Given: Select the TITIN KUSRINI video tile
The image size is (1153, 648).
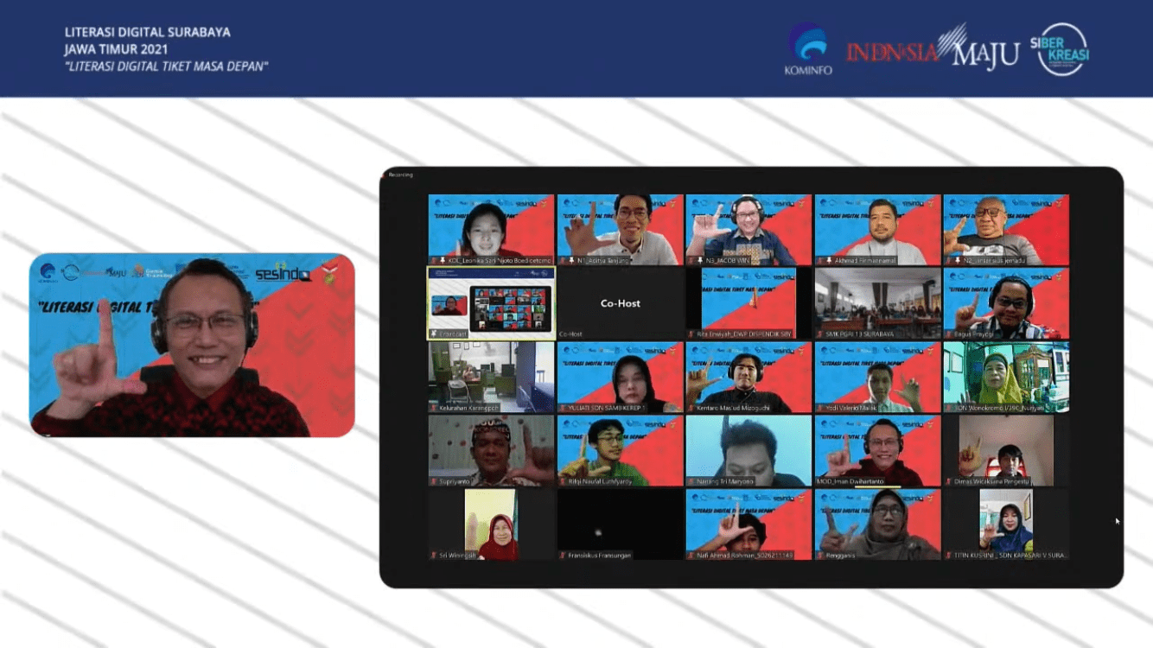Looking at the screenshot, I should (x=1005, y=524).
